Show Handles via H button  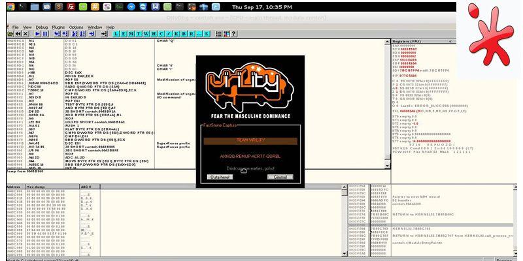[x=154, y=34]
